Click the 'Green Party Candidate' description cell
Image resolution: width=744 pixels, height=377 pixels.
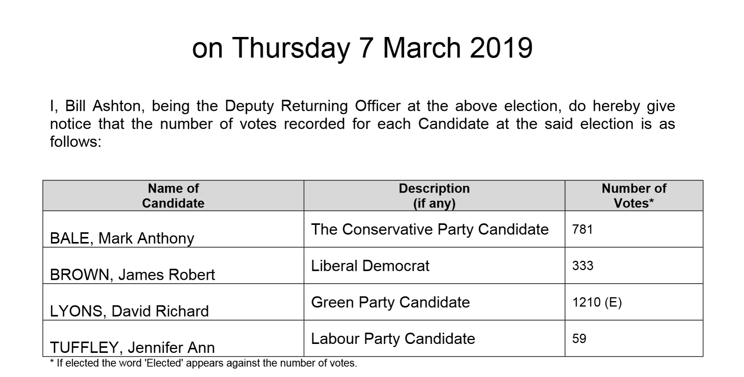[390, 302]
